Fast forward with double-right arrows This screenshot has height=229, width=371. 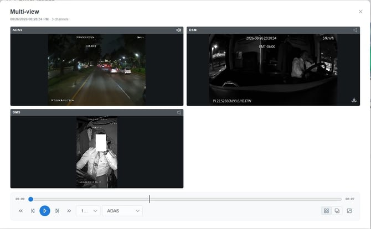[69, 211]
